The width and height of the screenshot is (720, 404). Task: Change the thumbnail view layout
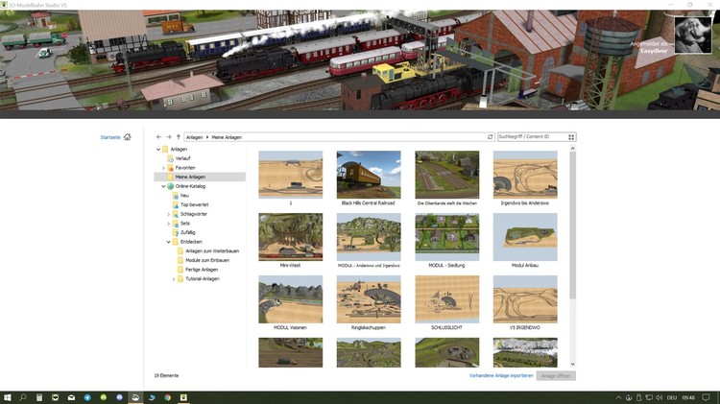[571, 137]
